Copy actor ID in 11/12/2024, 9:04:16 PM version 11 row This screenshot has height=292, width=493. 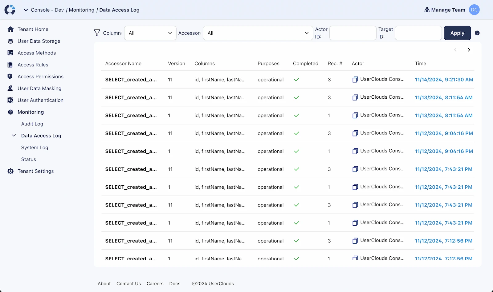point(355,133)
